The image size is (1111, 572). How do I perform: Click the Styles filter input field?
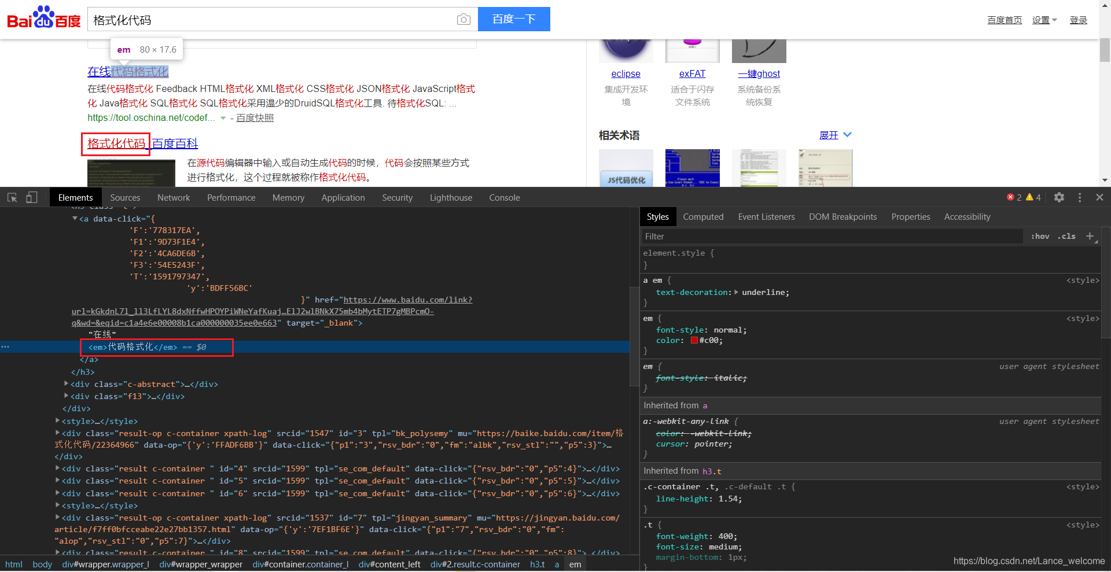click(810, 236)
